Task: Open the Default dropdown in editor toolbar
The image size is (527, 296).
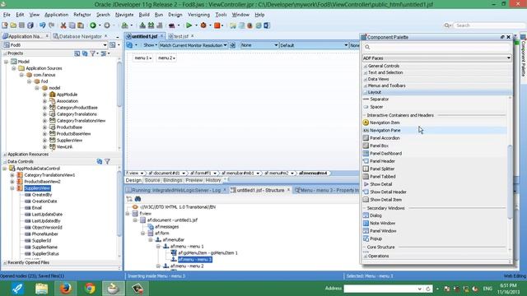Action: coord(313,45)
